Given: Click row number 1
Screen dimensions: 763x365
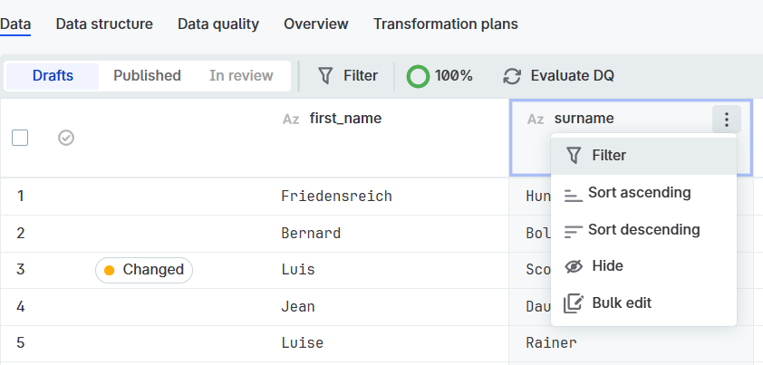Looking at the screenshot, I should pyautogui.click(x=21, y=197).
